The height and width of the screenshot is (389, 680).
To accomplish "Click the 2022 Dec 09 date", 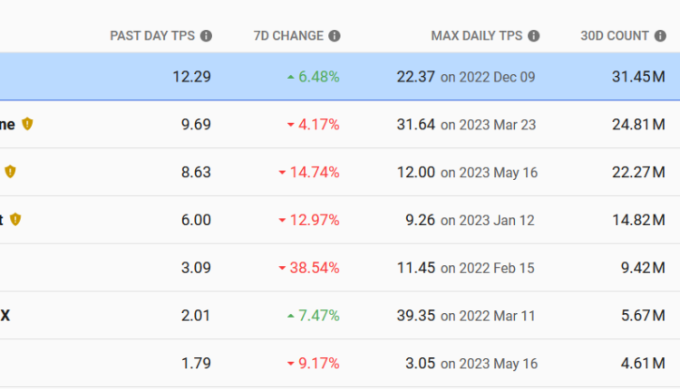I will tap(488, 78).
